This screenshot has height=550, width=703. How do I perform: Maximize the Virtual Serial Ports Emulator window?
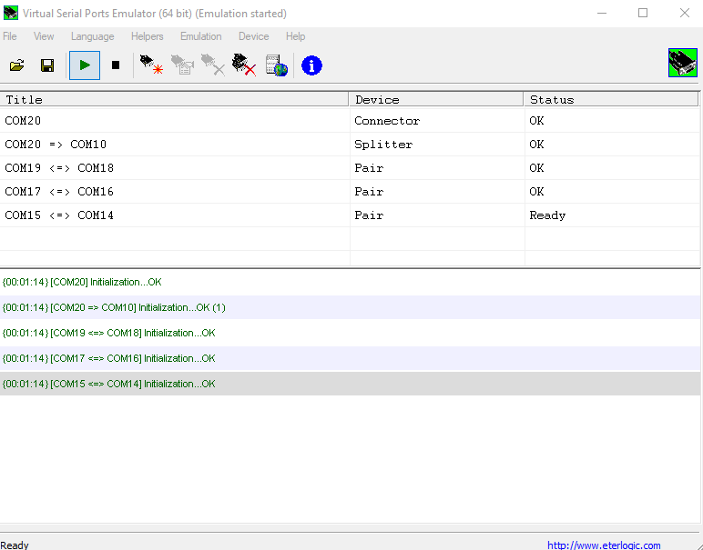[x=643, y=13]
